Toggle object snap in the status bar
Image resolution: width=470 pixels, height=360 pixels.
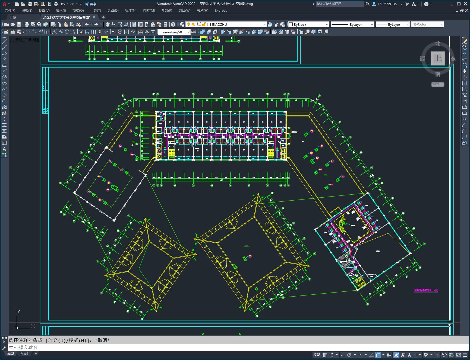pos(378,355)
